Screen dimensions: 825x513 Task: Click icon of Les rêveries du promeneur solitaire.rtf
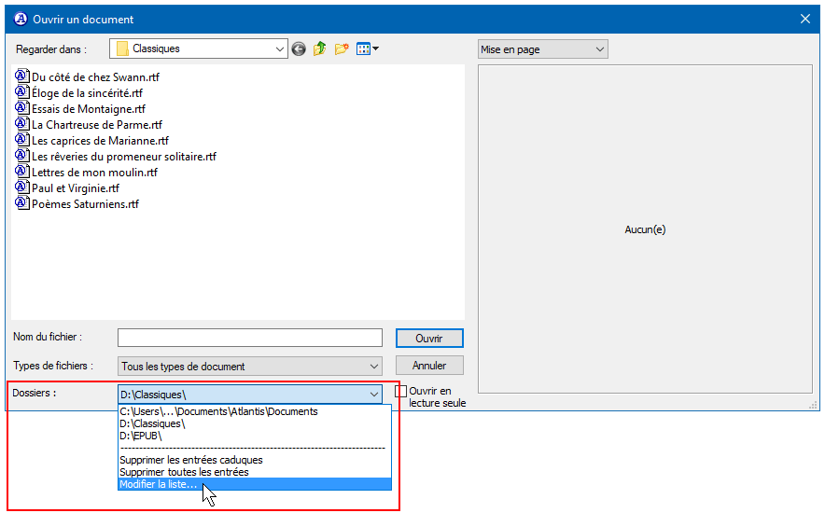(21, 156)
